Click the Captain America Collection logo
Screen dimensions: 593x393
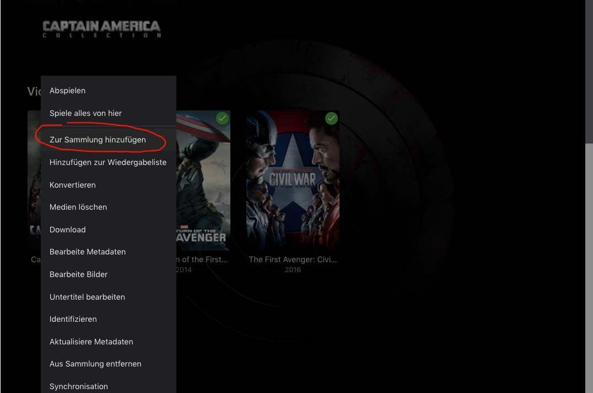tap(101, 29)
